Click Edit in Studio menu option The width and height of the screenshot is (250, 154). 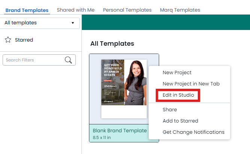(x=178, y=95)
